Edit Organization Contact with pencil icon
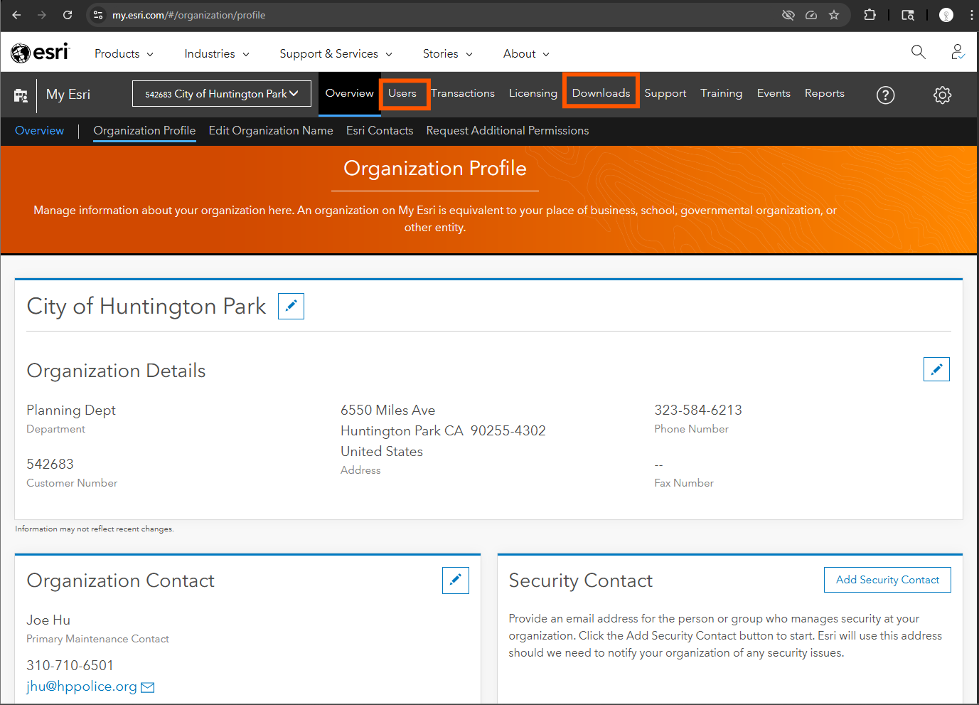This screenshot has width=979, height=705. coord(455,581)
